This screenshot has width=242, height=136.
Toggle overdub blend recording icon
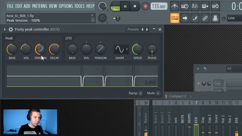(x=205, y=6)
